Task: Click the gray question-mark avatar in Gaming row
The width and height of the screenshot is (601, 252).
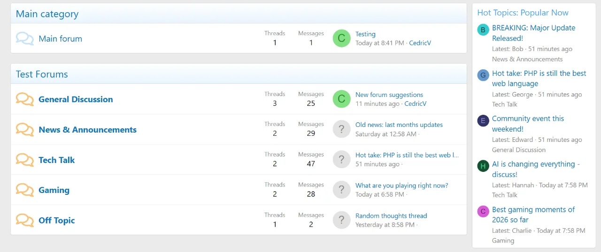Action: coord(342,190)
